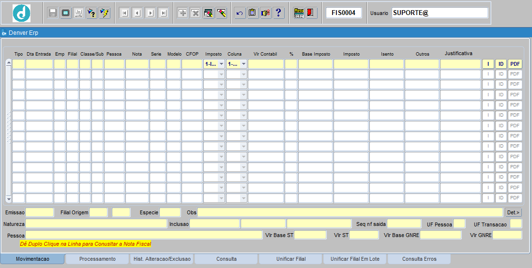Image resolution: width=532 pixels, height=268 pixels.
Task: Click the PDF button in first row
Action: pos(515,64)
